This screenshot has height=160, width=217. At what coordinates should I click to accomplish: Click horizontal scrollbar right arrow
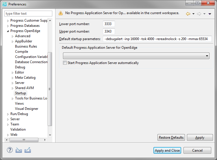[x=45, y=140]
